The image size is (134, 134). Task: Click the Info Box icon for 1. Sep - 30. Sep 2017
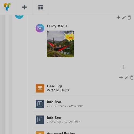pyautogui.click(x=40, y=120)
